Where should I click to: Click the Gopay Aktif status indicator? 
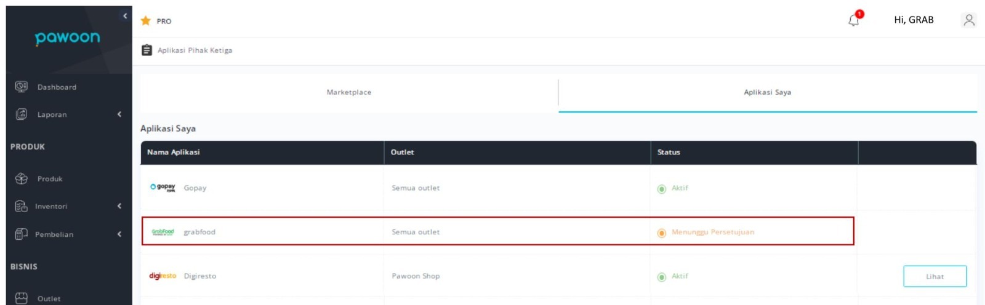673,188
